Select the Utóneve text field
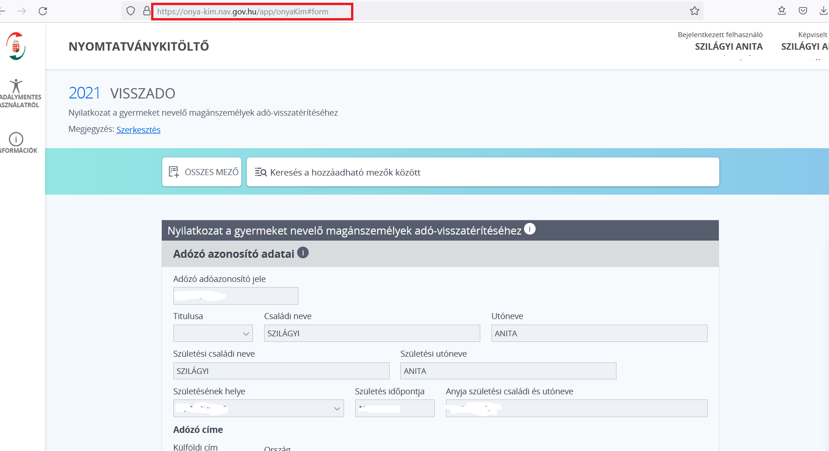 (x=599, y=333)
